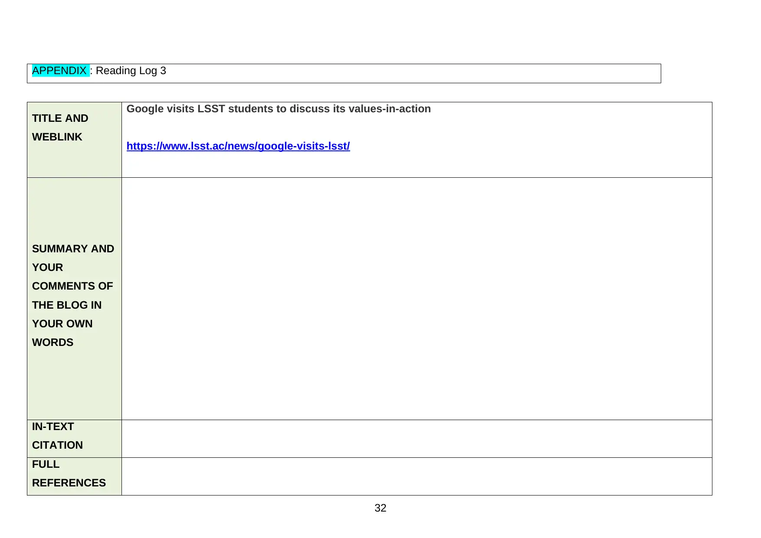Click the page number 32

(x=380, y=508)
